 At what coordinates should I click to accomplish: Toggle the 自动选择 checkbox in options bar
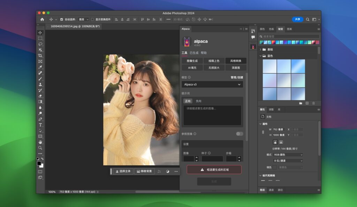tap(61, 19)
